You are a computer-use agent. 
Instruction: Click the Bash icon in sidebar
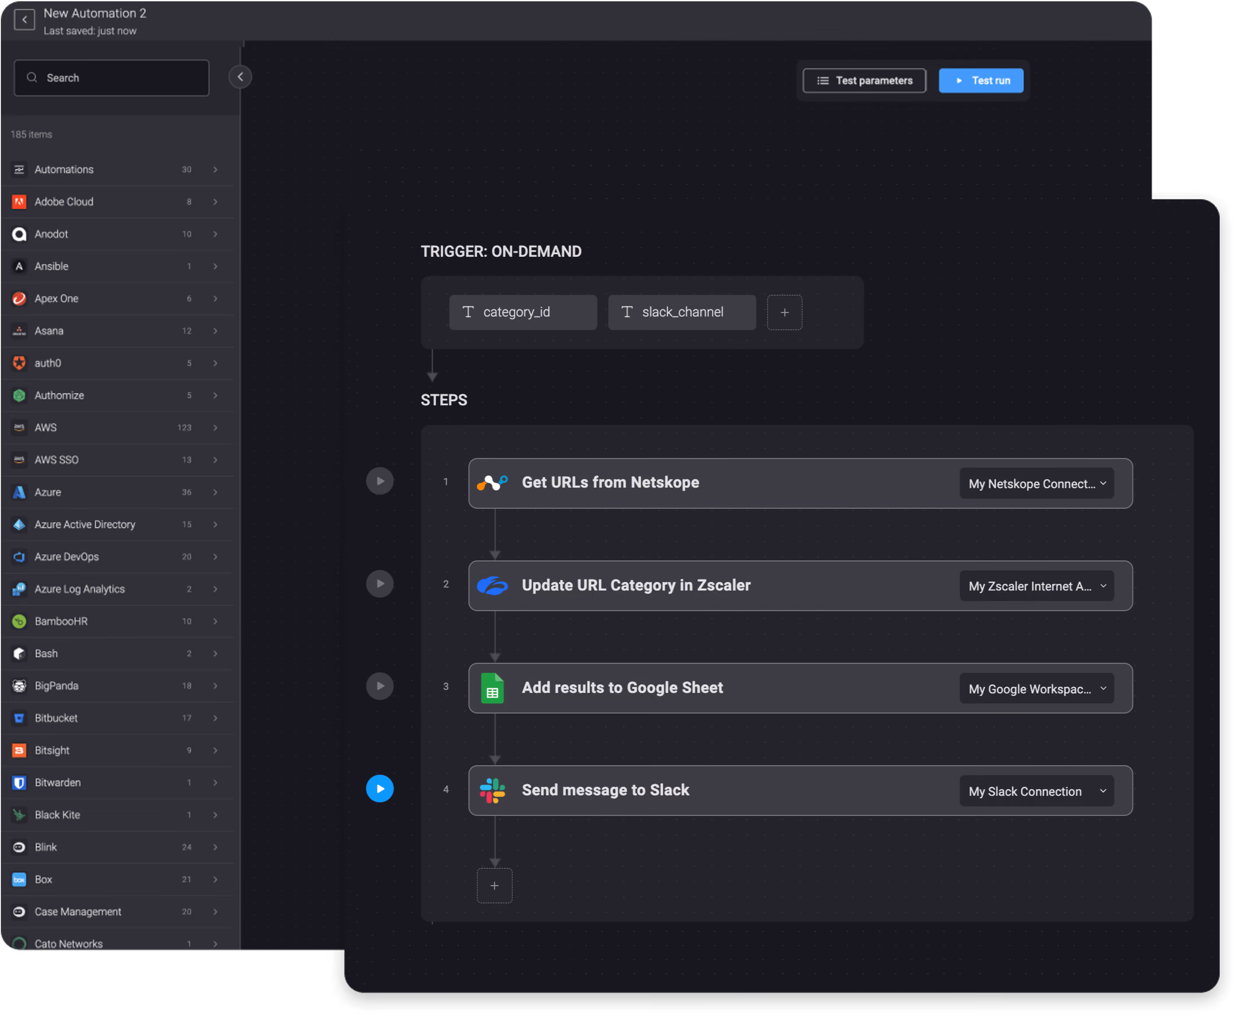[19, 653]
